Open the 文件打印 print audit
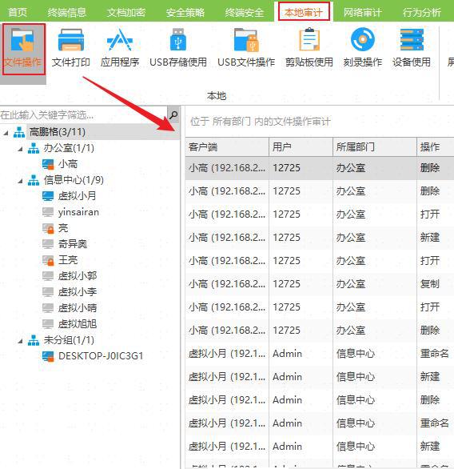 [x=71, y=48]
